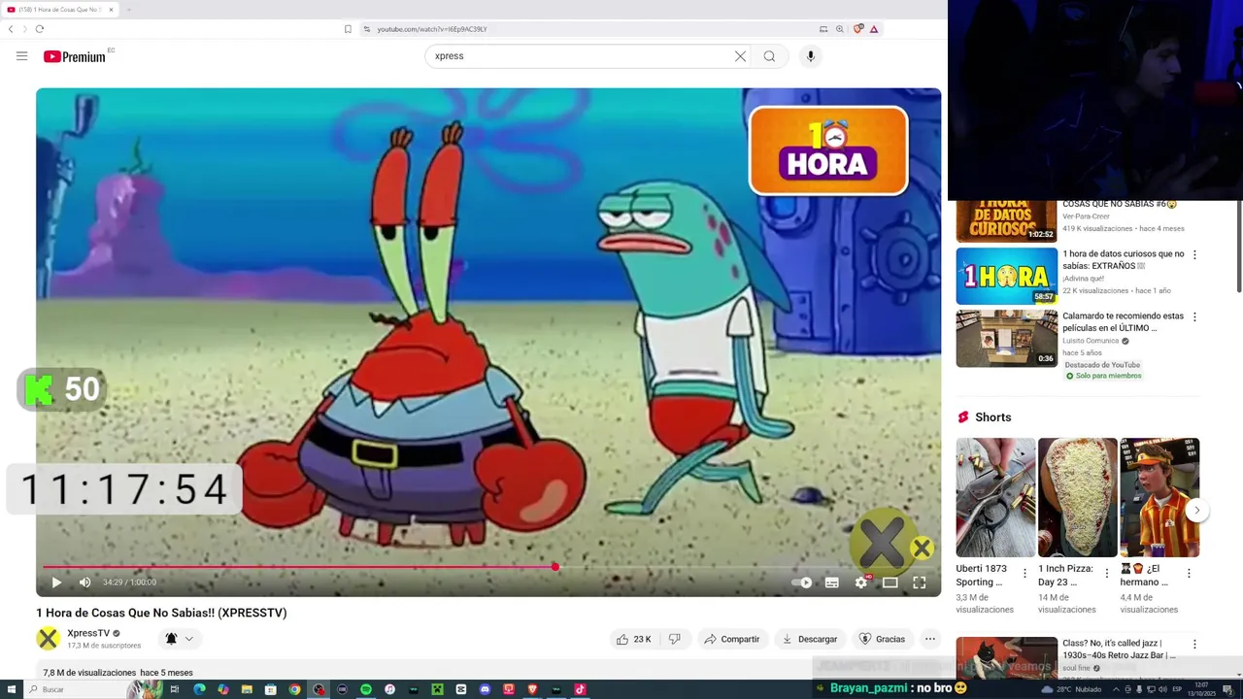Image resolution: width=1243 pixels, height=699 pixels.
Task: Open Google Chrome from the taskbar
Action: tap(294, 689)
